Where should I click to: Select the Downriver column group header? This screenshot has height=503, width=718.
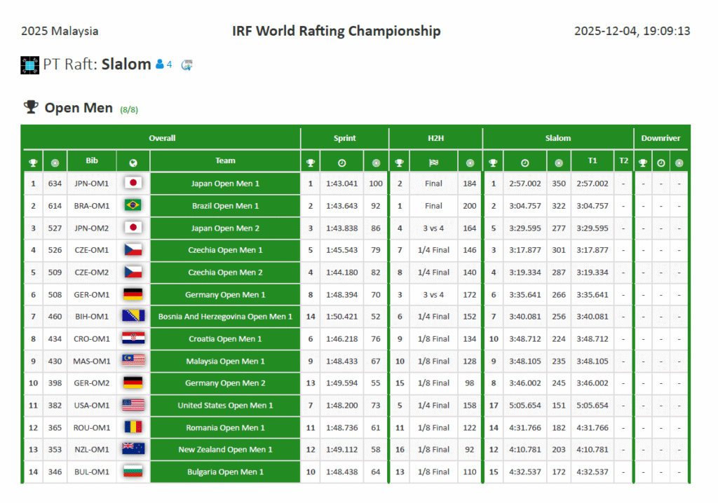[x=661, y=138]
